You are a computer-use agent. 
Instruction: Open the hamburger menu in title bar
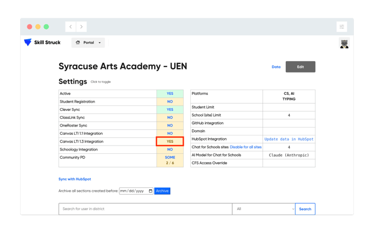coord(342,27)
